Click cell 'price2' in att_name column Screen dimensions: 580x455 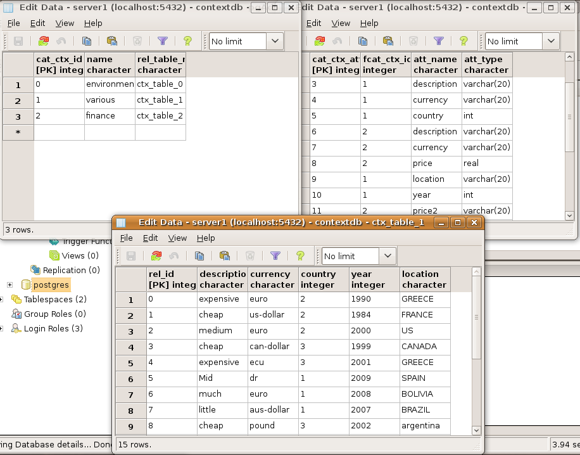click(x=436, y=211)
